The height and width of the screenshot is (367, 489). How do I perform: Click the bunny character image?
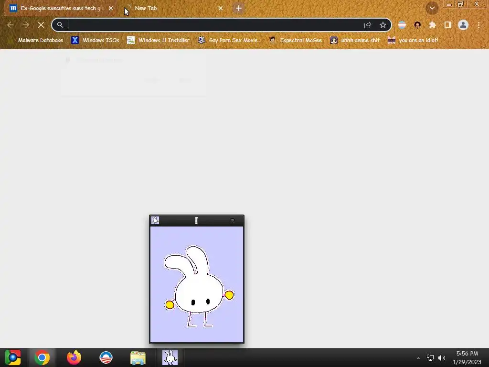point(199,286)
